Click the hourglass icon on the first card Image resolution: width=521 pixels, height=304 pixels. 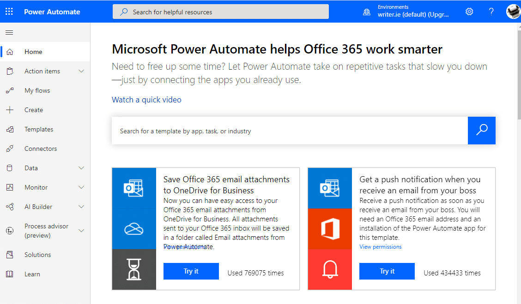tap(134, 269)
